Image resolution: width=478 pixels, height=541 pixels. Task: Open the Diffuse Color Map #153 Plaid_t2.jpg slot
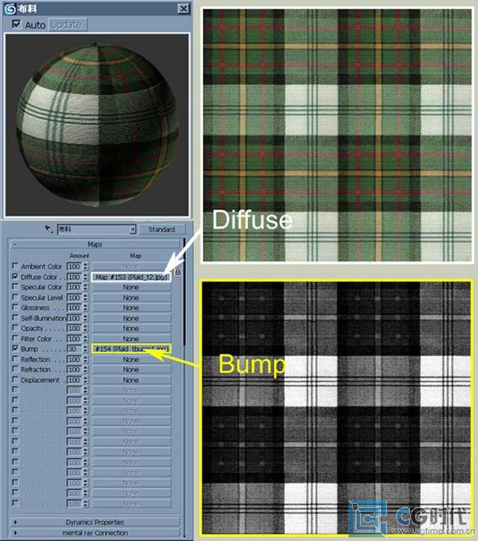pyautogui.click(x=131, y=277)
